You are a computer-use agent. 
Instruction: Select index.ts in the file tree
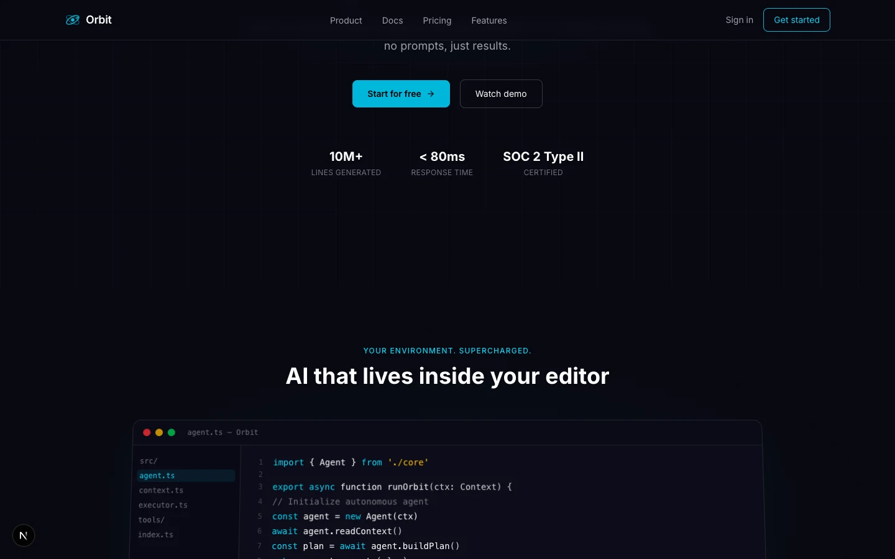155,535
